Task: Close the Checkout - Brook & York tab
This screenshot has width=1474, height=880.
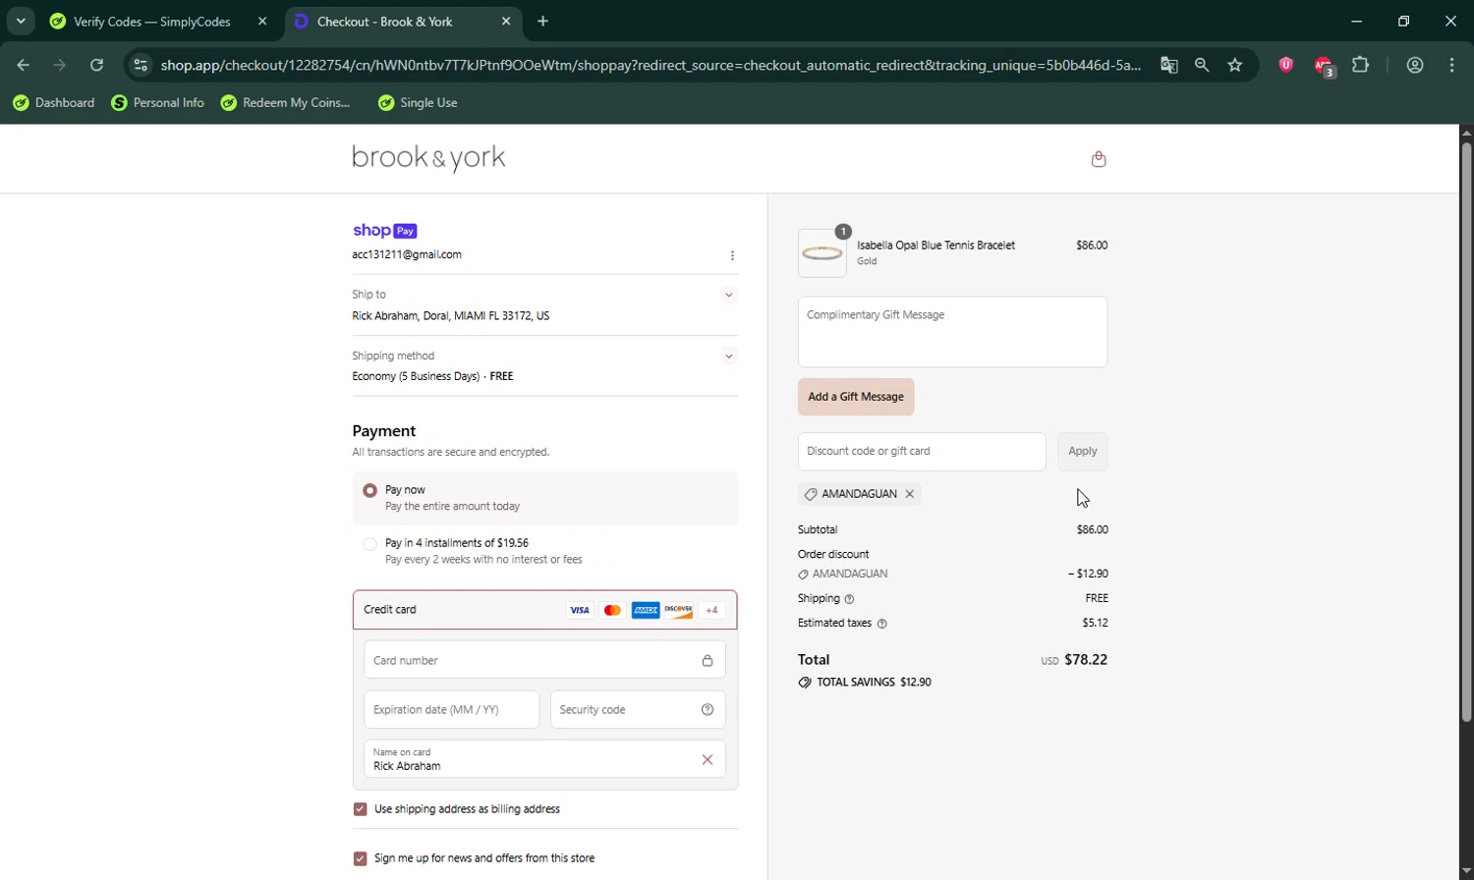Action: pyautogui.click(x=506, y=22)
